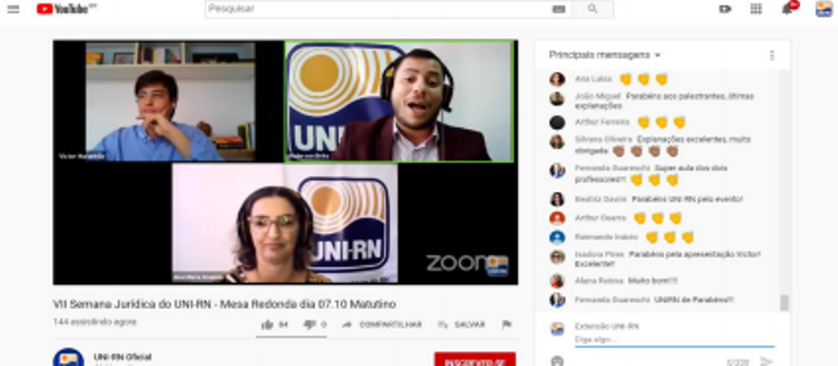
Task: Click the top-left speaker video tile
Action: (x=170, y=102)
